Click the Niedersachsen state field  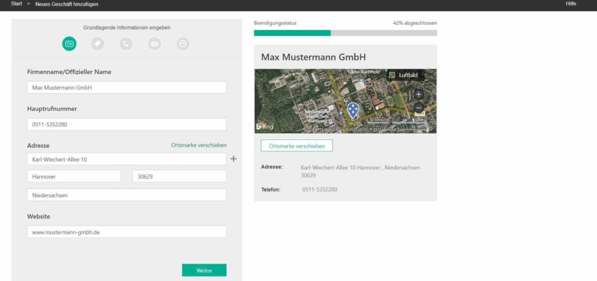(127, 195)
